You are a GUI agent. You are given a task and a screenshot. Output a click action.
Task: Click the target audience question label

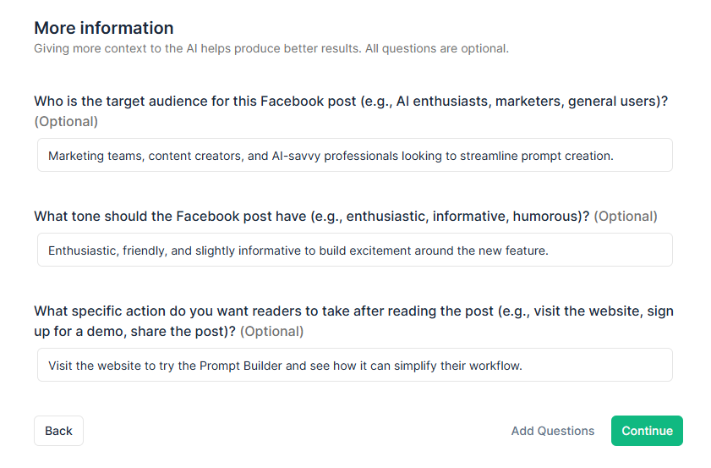click(351, 101)
